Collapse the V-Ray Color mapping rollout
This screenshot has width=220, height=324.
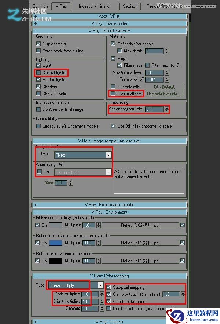click(x=110, y=276)
